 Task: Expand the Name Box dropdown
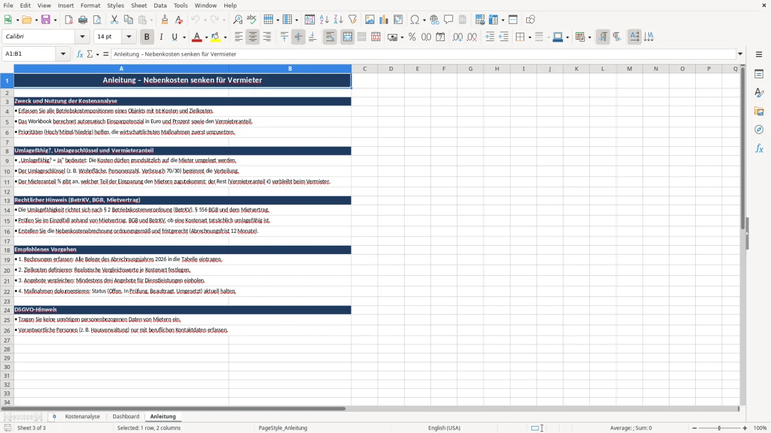coord(63,54)
